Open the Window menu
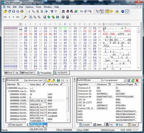The width and height of the screenshot is (144, 133). coord(48,7)
